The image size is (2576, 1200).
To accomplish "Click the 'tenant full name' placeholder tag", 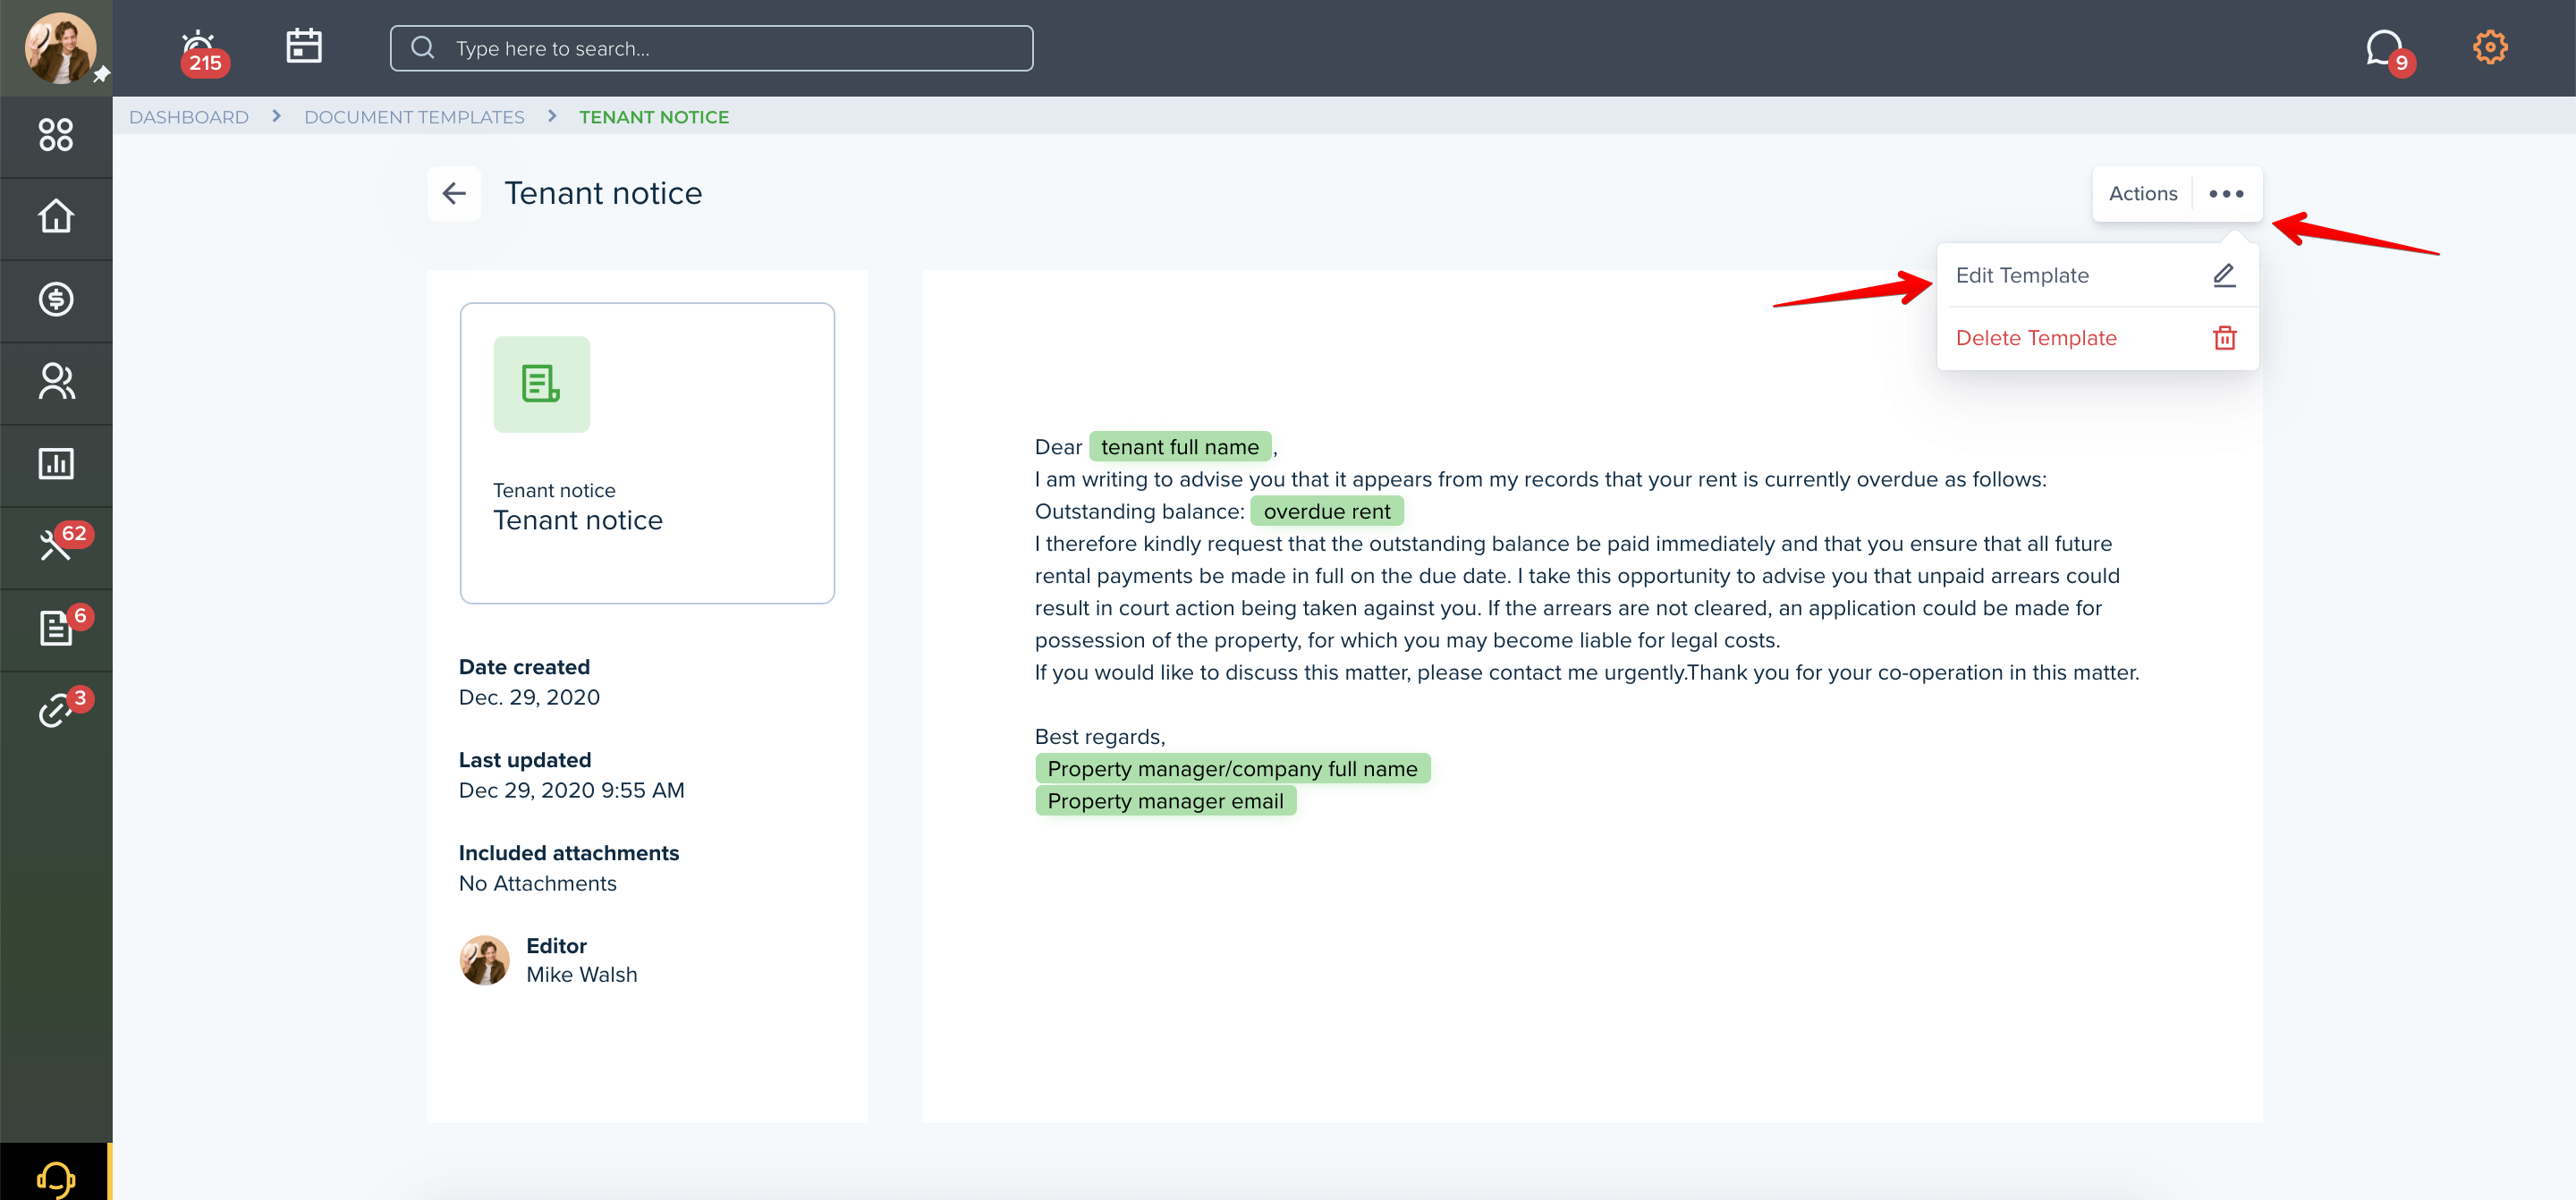I will pyautogui.click(x=1180, y=447).
